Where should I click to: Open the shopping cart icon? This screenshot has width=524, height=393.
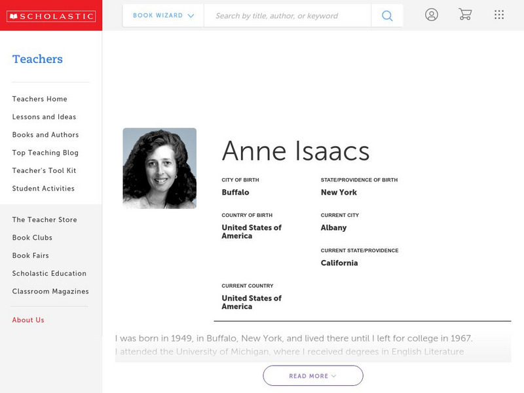465,15
